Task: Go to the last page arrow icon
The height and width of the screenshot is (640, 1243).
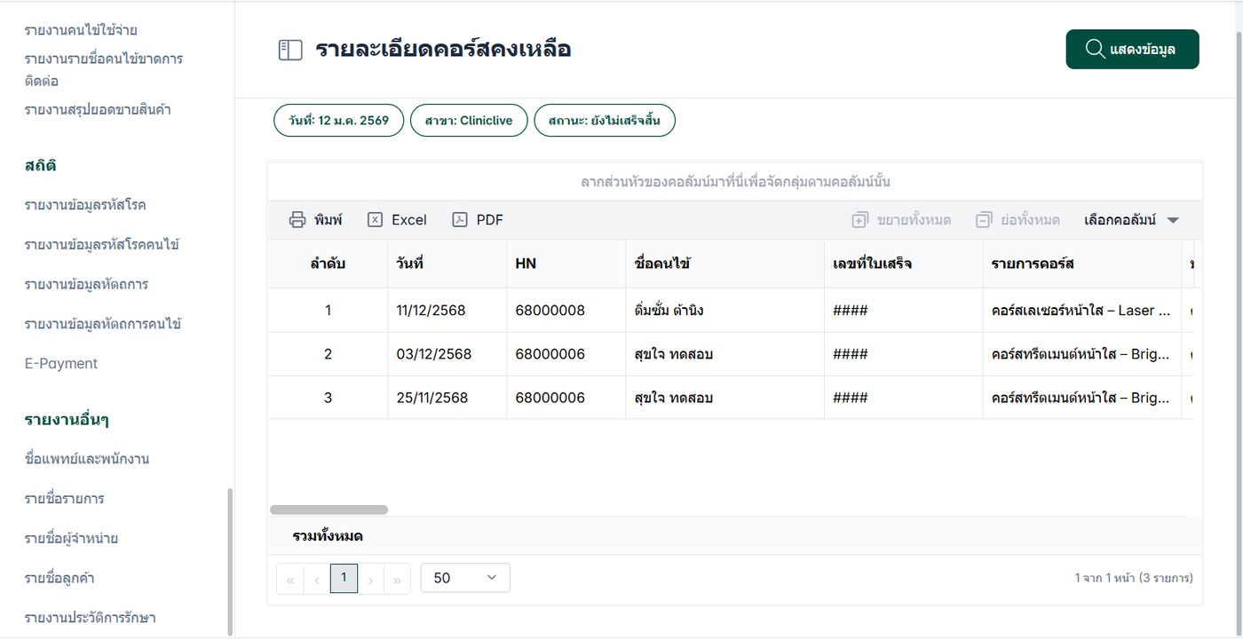Action: click(397, 580)
